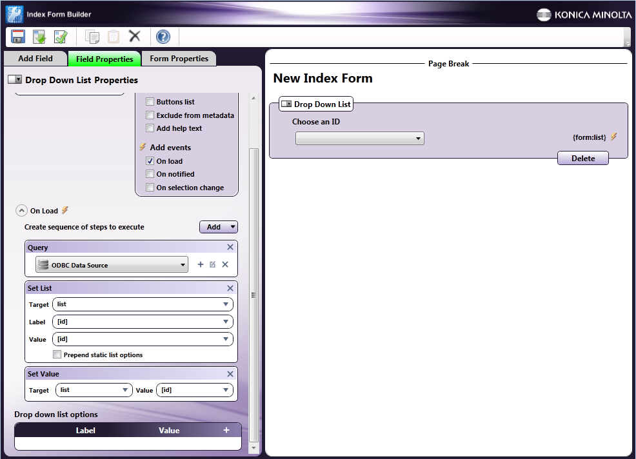Click the {form:list} variable text
The height and width of the screenshot is (459, 636).
tap(589, 137)
